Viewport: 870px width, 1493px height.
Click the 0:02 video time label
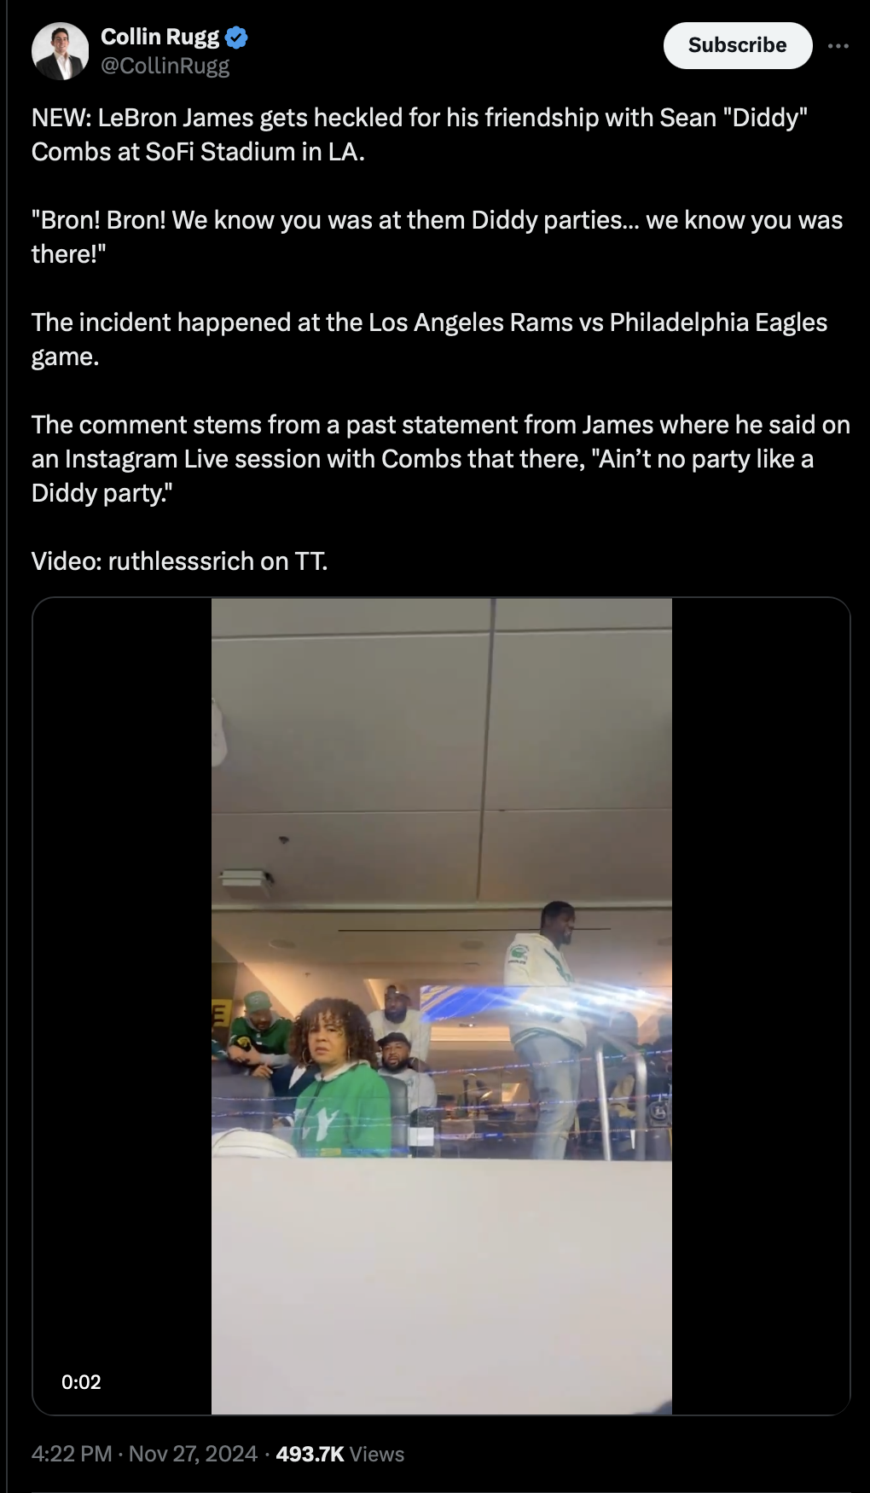click(x=81, y=1382)
